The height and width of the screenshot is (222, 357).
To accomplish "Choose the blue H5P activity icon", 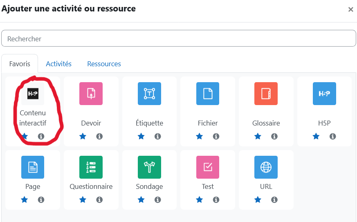I will (x=324, y=94).
